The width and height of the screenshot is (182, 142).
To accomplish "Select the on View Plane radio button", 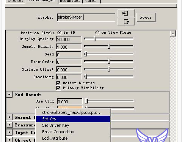I will [x=97, y=33].
